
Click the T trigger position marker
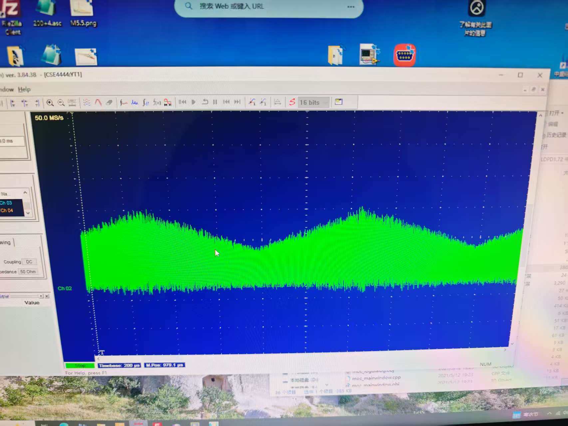click(x=102, y=352)
